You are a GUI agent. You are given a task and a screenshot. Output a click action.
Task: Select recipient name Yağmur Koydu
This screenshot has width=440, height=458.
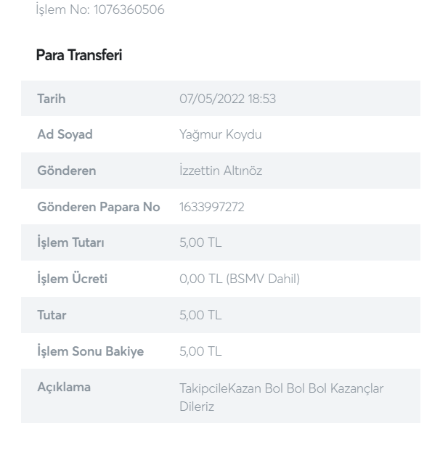click(221, 135)
